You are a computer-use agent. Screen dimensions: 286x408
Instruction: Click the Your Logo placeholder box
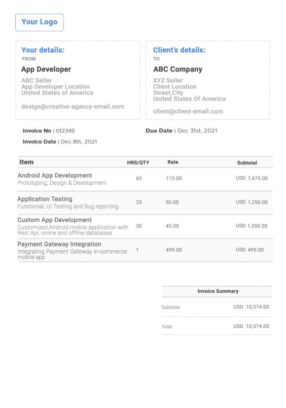(x=40, y=22)
